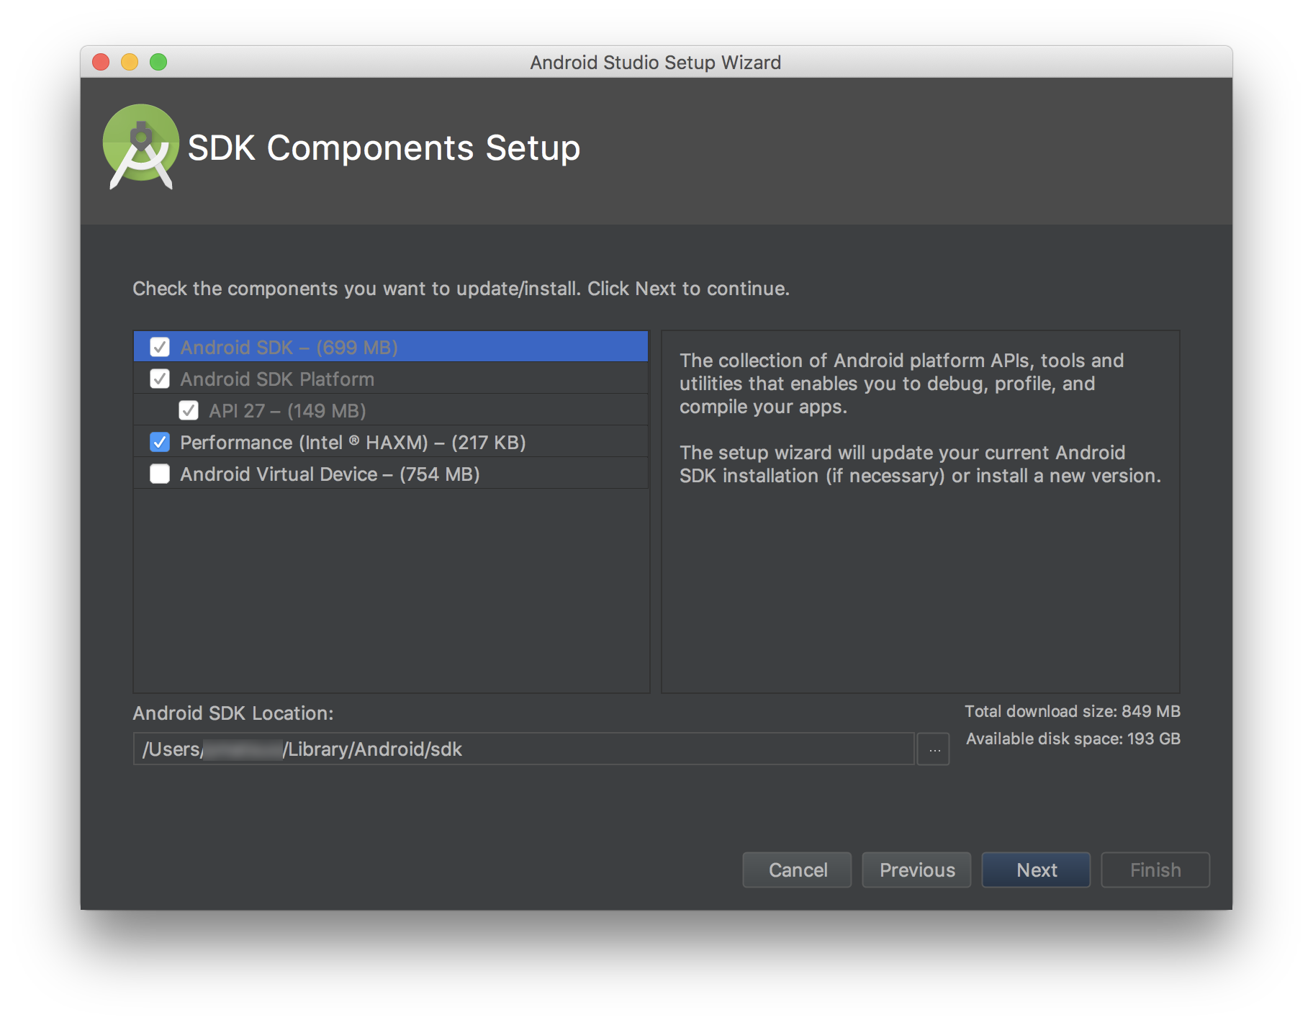Screen dimensions: 1313x1025
Task: Click the 'The setup wizard will update' paragraph
Action: [920, 464]
